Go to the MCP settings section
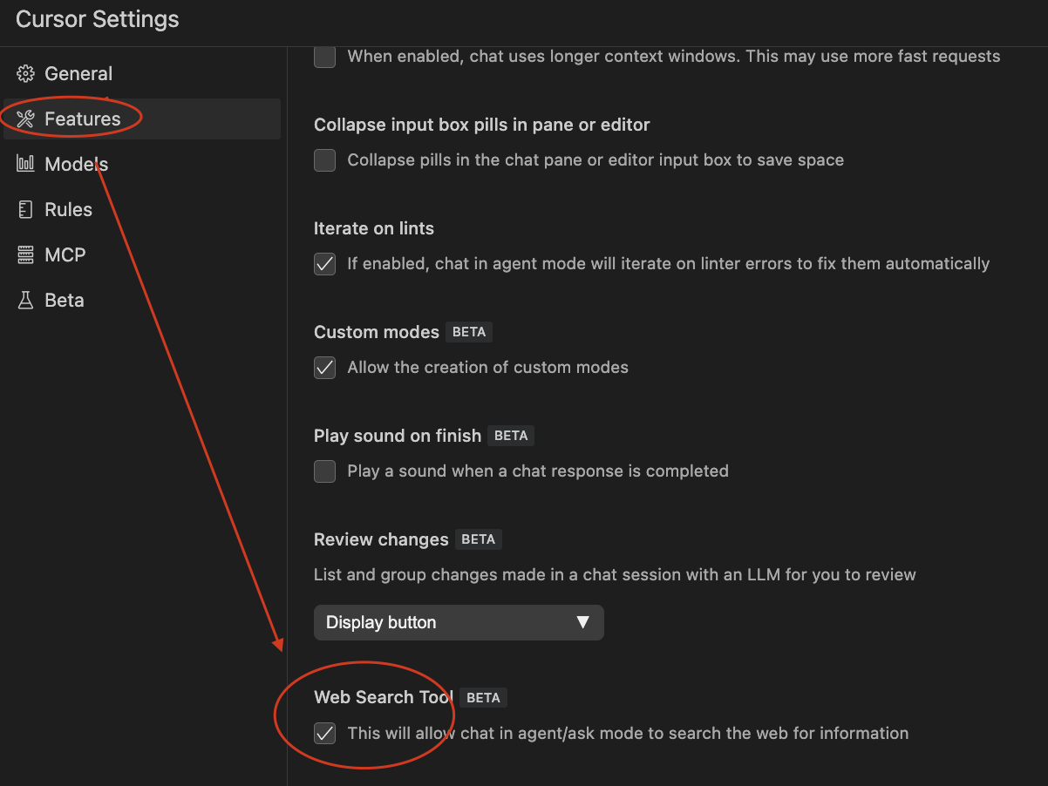 click(65, 255)
